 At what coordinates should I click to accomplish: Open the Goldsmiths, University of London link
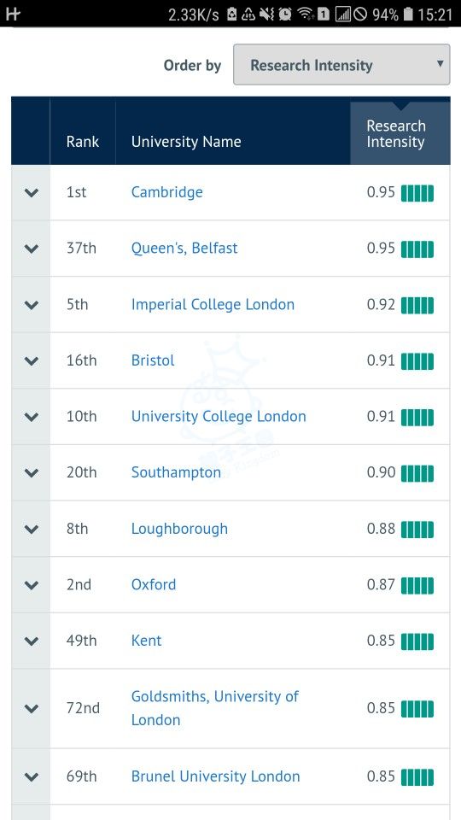(x=215, y=708)
